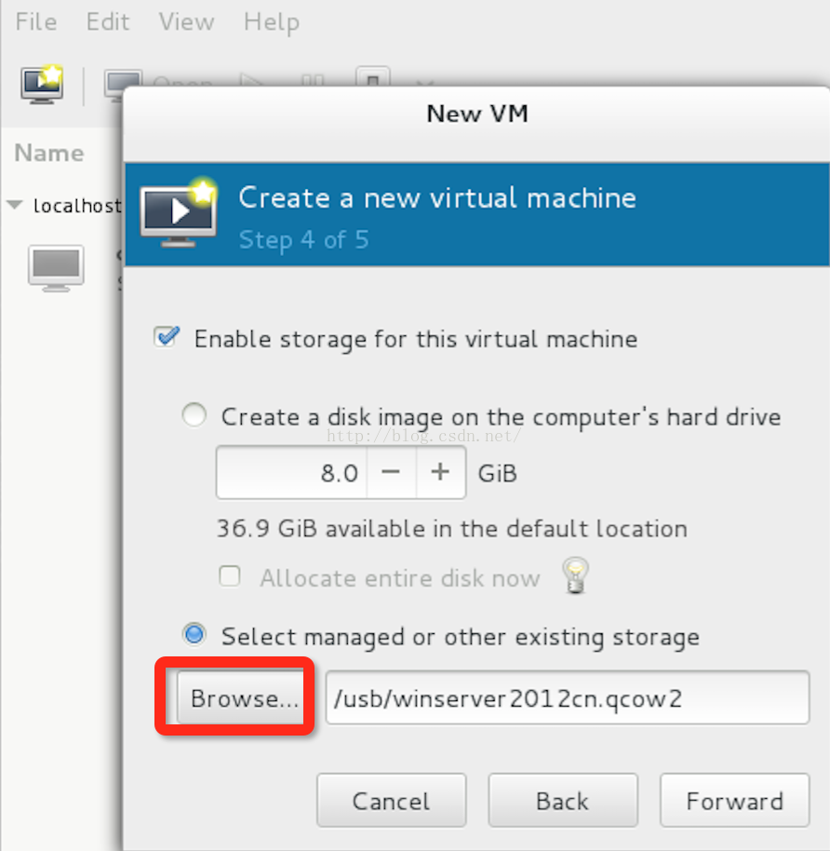Decrease disk size with minus button
Image resolution: width=830 pixels, height=851 pixels.
[x=391, y=472]
